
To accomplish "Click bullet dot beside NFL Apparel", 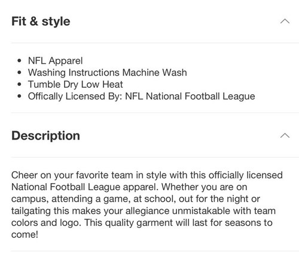I will point(19,61).
